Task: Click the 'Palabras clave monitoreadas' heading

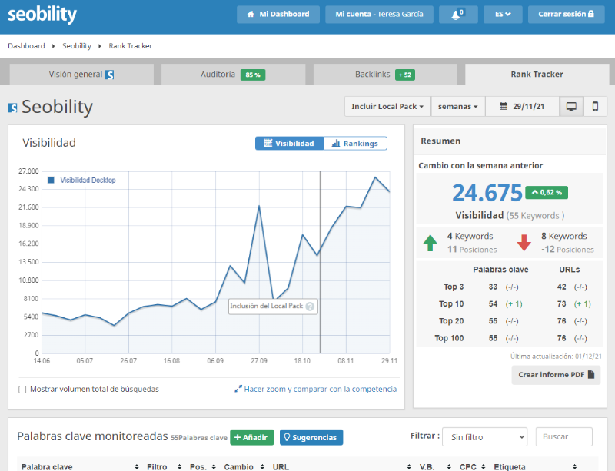Action: coord(92,436)
